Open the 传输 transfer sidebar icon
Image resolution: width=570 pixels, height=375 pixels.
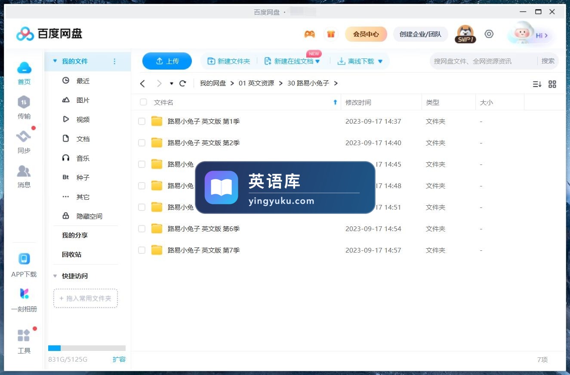click(x=24, y=102)
